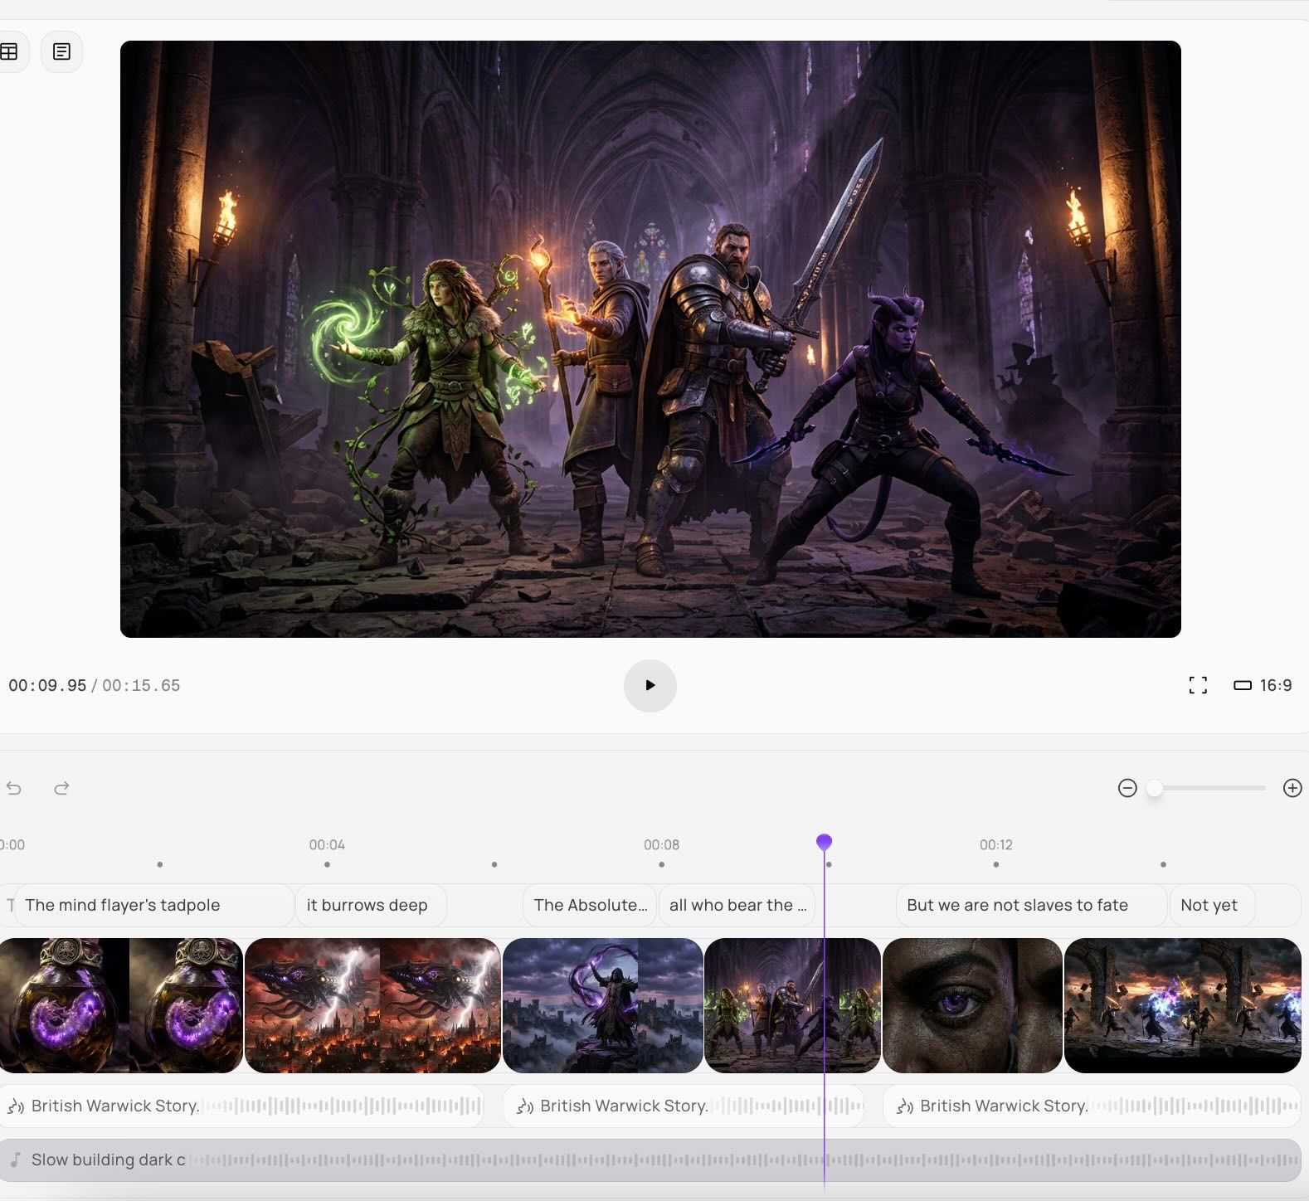Click the purple playhead marker

(824, 843)
